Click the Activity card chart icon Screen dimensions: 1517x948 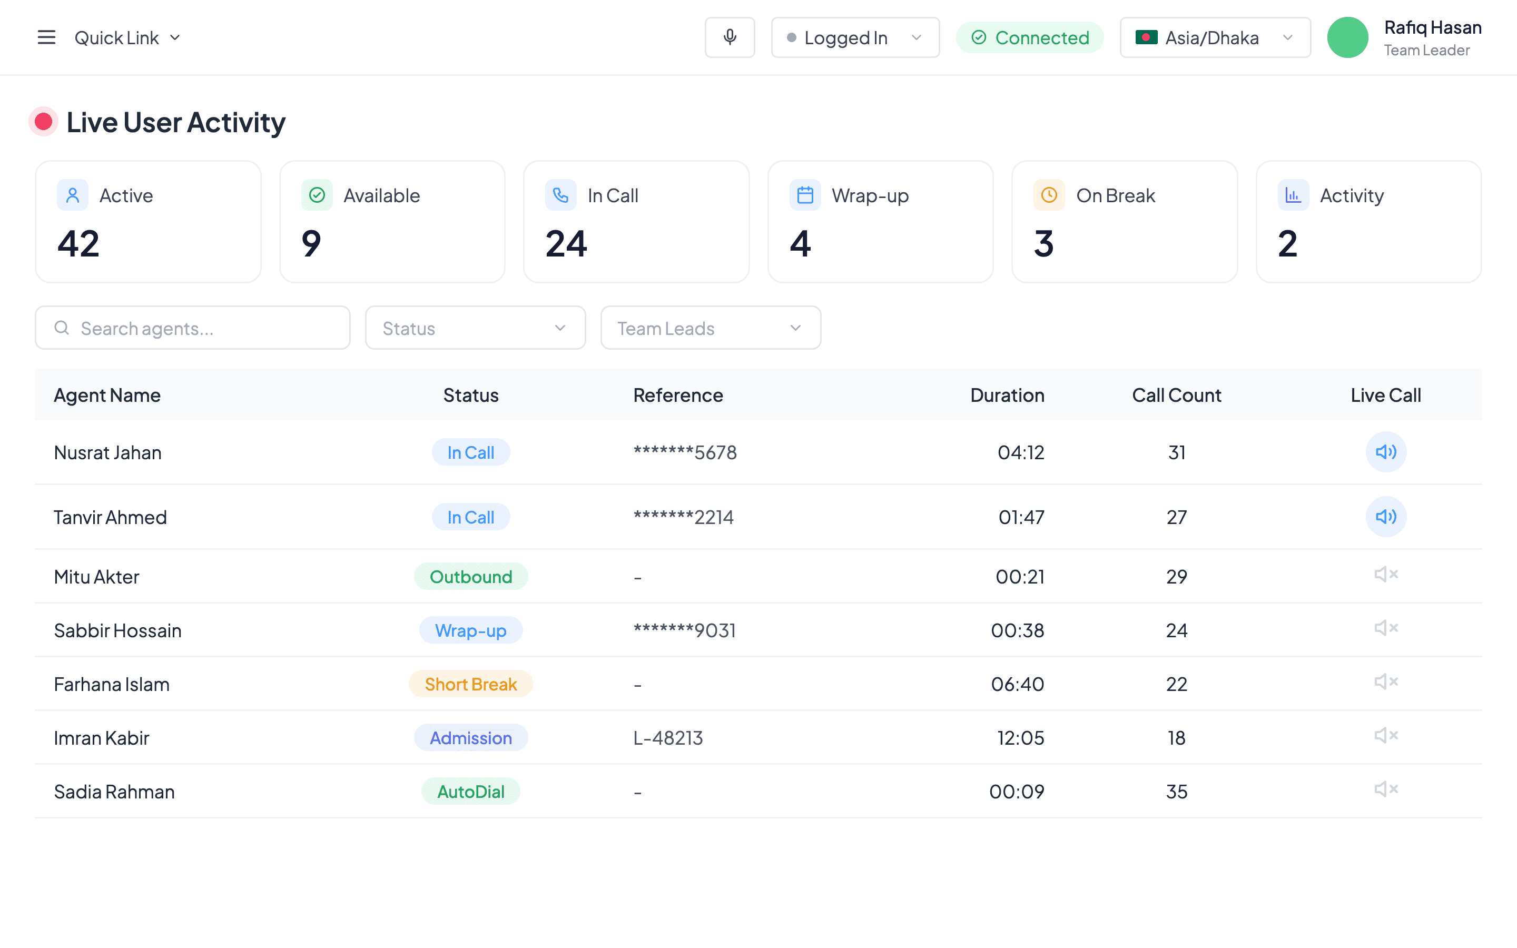[1293, 195]
